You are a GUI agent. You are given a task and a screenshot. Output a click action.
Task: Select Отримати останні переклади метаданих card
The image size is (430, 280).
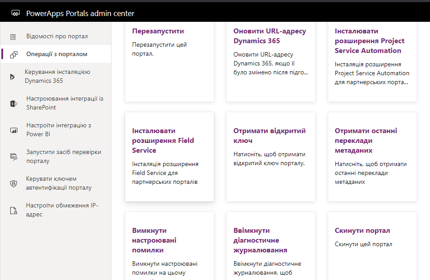(372, 156)
